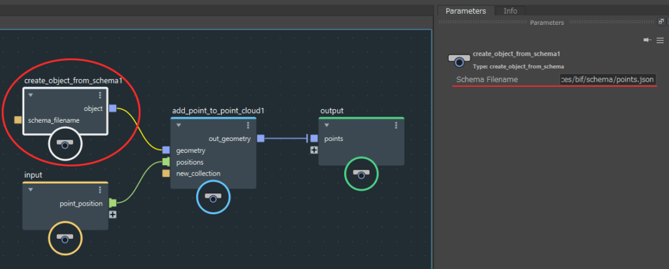Viewport: 669px width, 269px height.
Task: Collapse the add_point_to_point_cloud1 node
Action: [178, 125]
